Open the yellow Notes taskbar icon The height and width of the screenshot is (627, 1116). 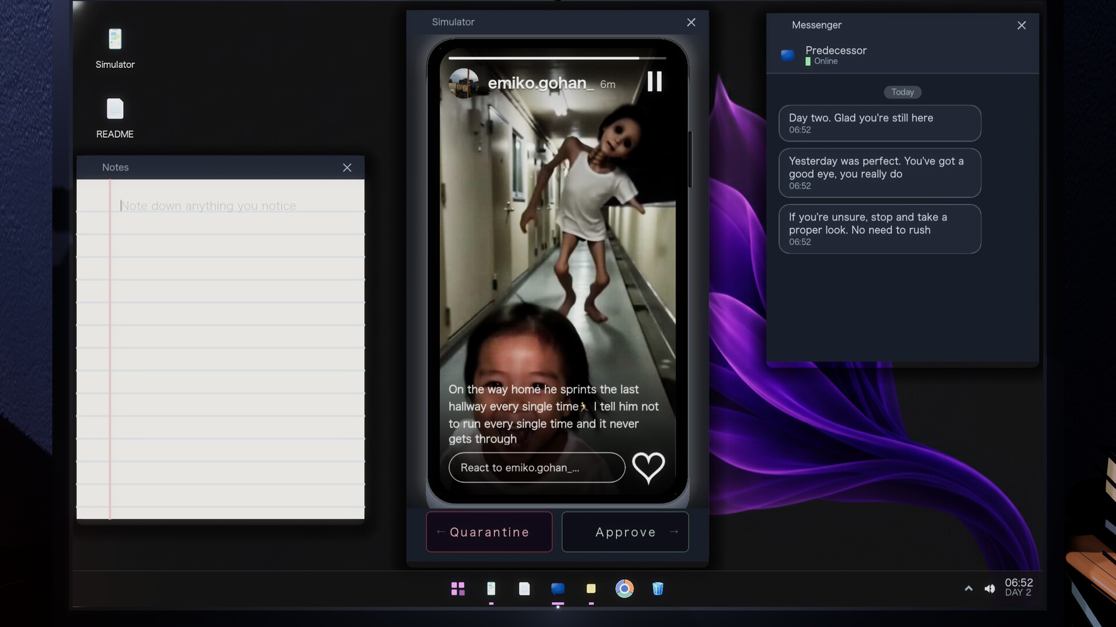pos(591,589)
